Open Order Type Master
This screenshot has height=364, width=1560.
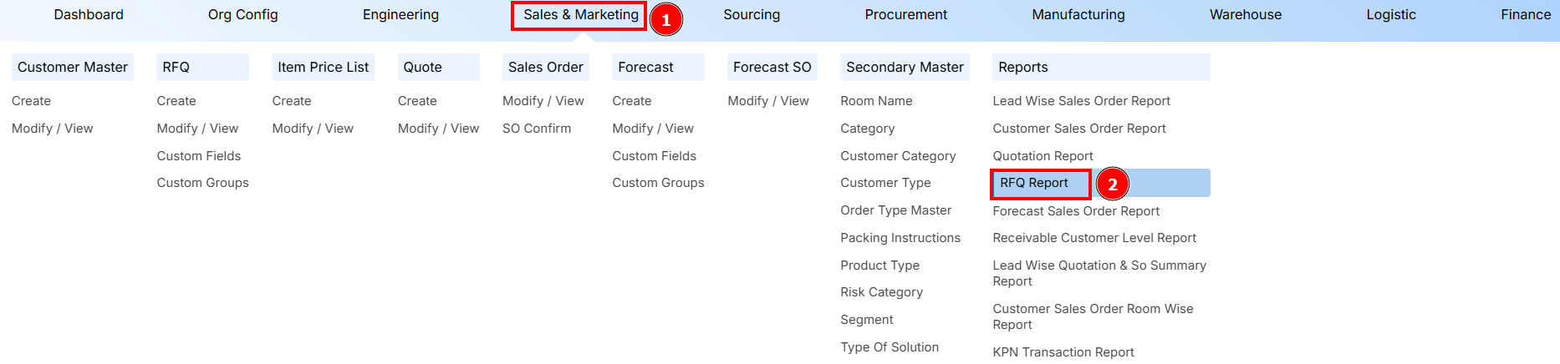pyautogui.click(x=896, y=210)
